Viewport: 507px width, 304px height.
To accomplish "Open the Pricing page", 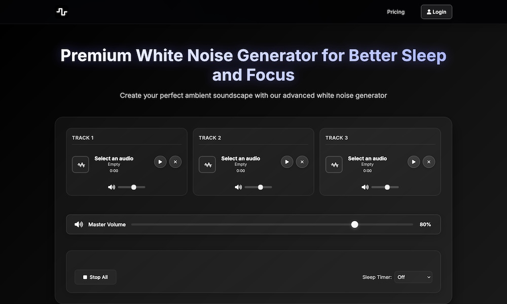I will (x=395, y=12).
